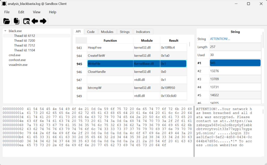267x165 pixels.
Task: Select usage #1 value 945
Action: (x=235, y=63)
